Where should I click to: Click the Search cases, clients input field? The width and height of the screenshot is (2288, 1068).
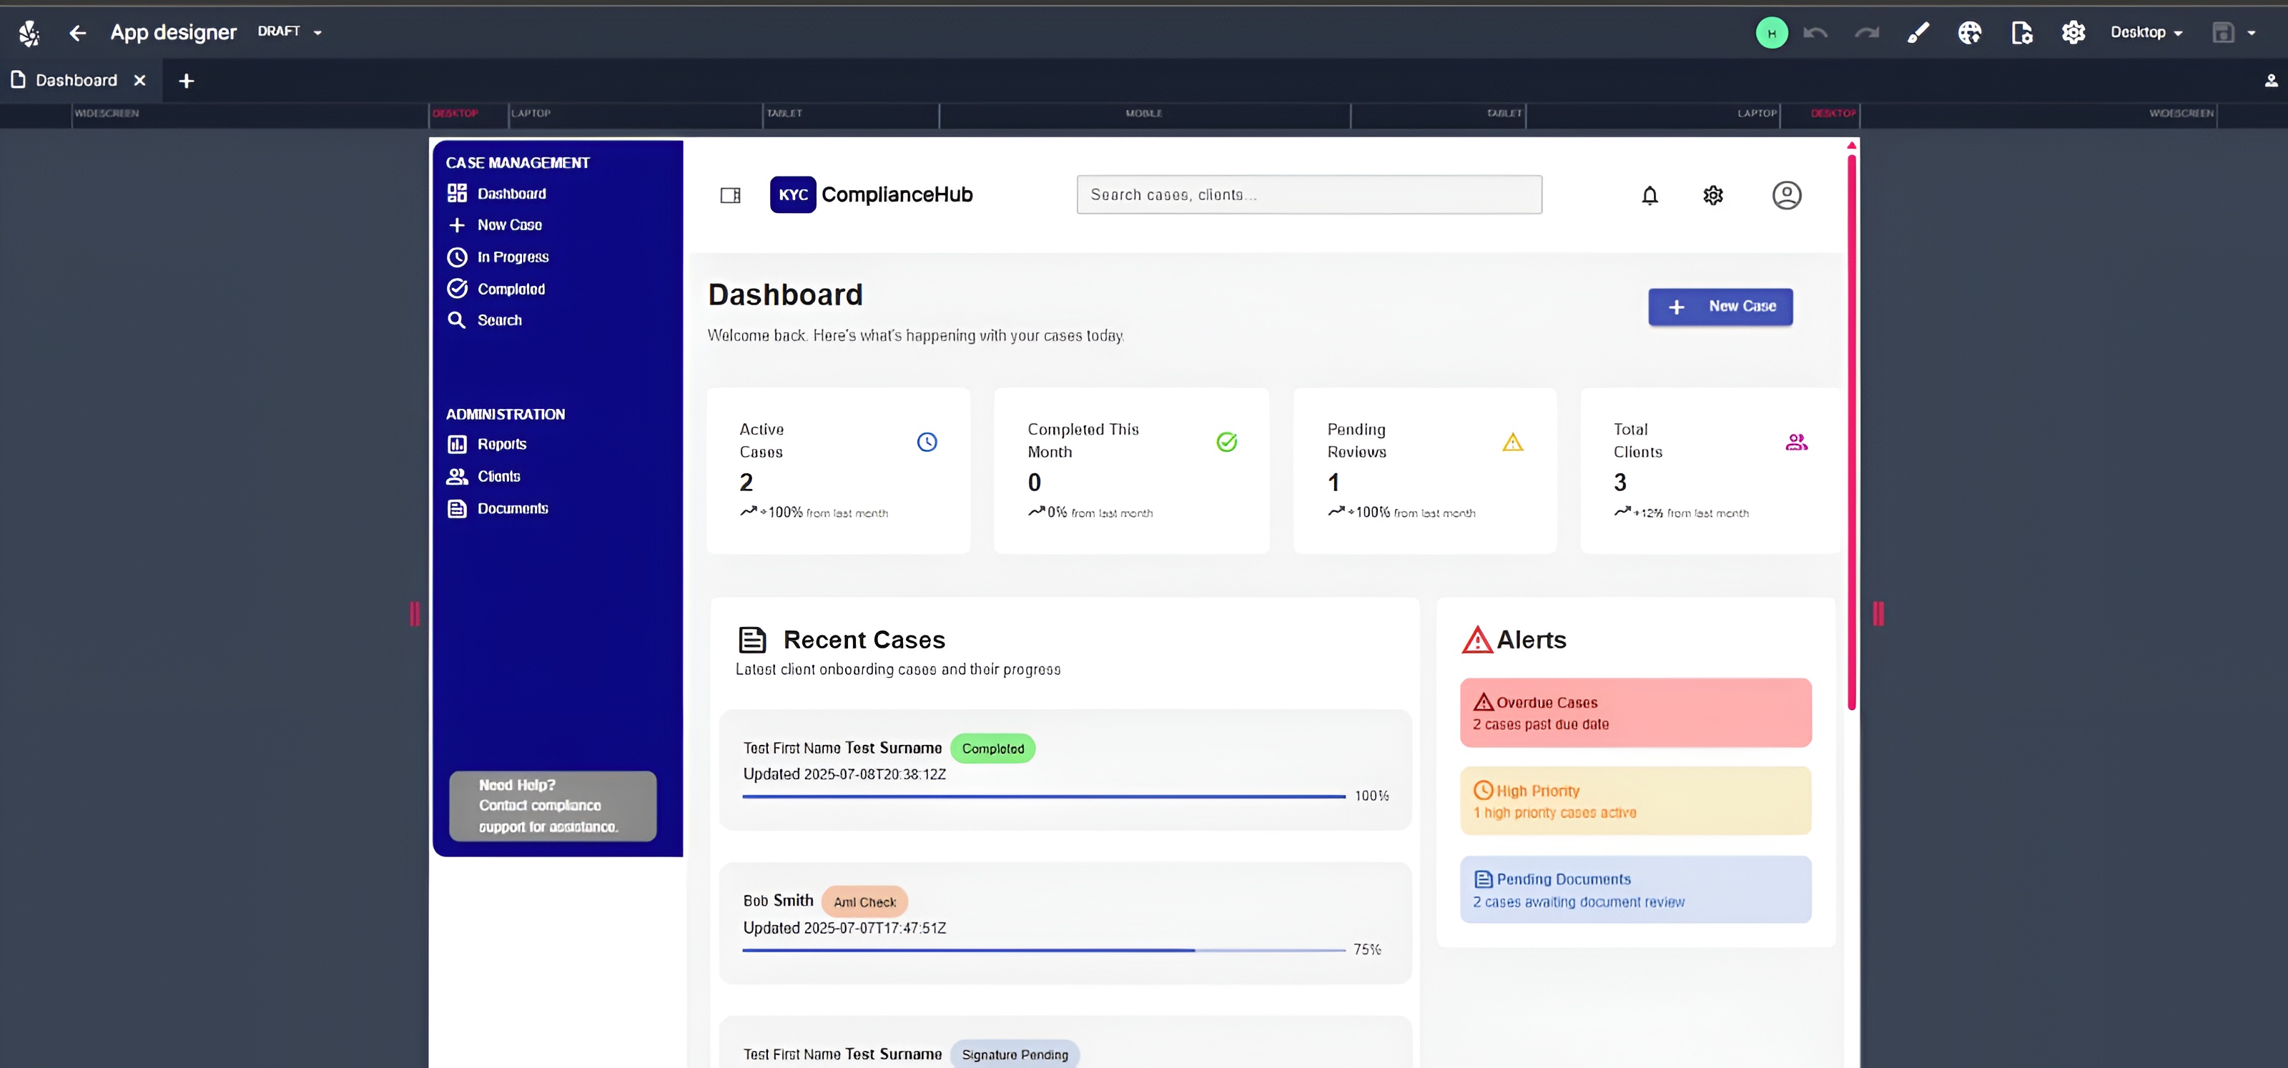click(x=1308, y=195)
